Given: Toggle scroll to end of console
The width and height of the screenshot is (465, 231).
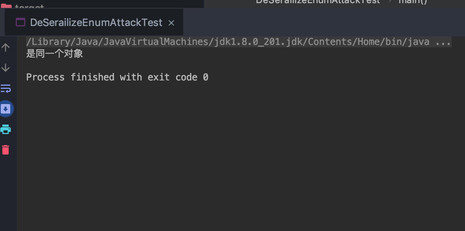Looking at the screenshot, I should [x=6, y=109].
